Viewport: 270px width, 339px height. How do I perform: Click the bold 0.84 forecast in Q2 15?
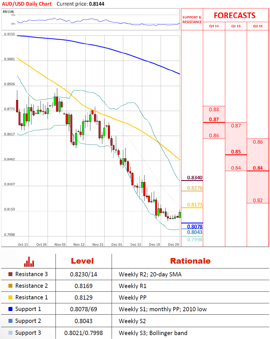coord(258,168)
